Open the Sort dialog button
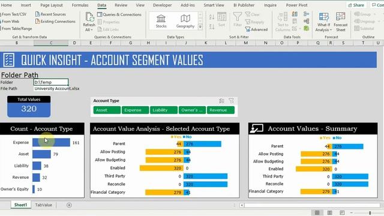Screen dimensions: 384x216 coord(221,19)
